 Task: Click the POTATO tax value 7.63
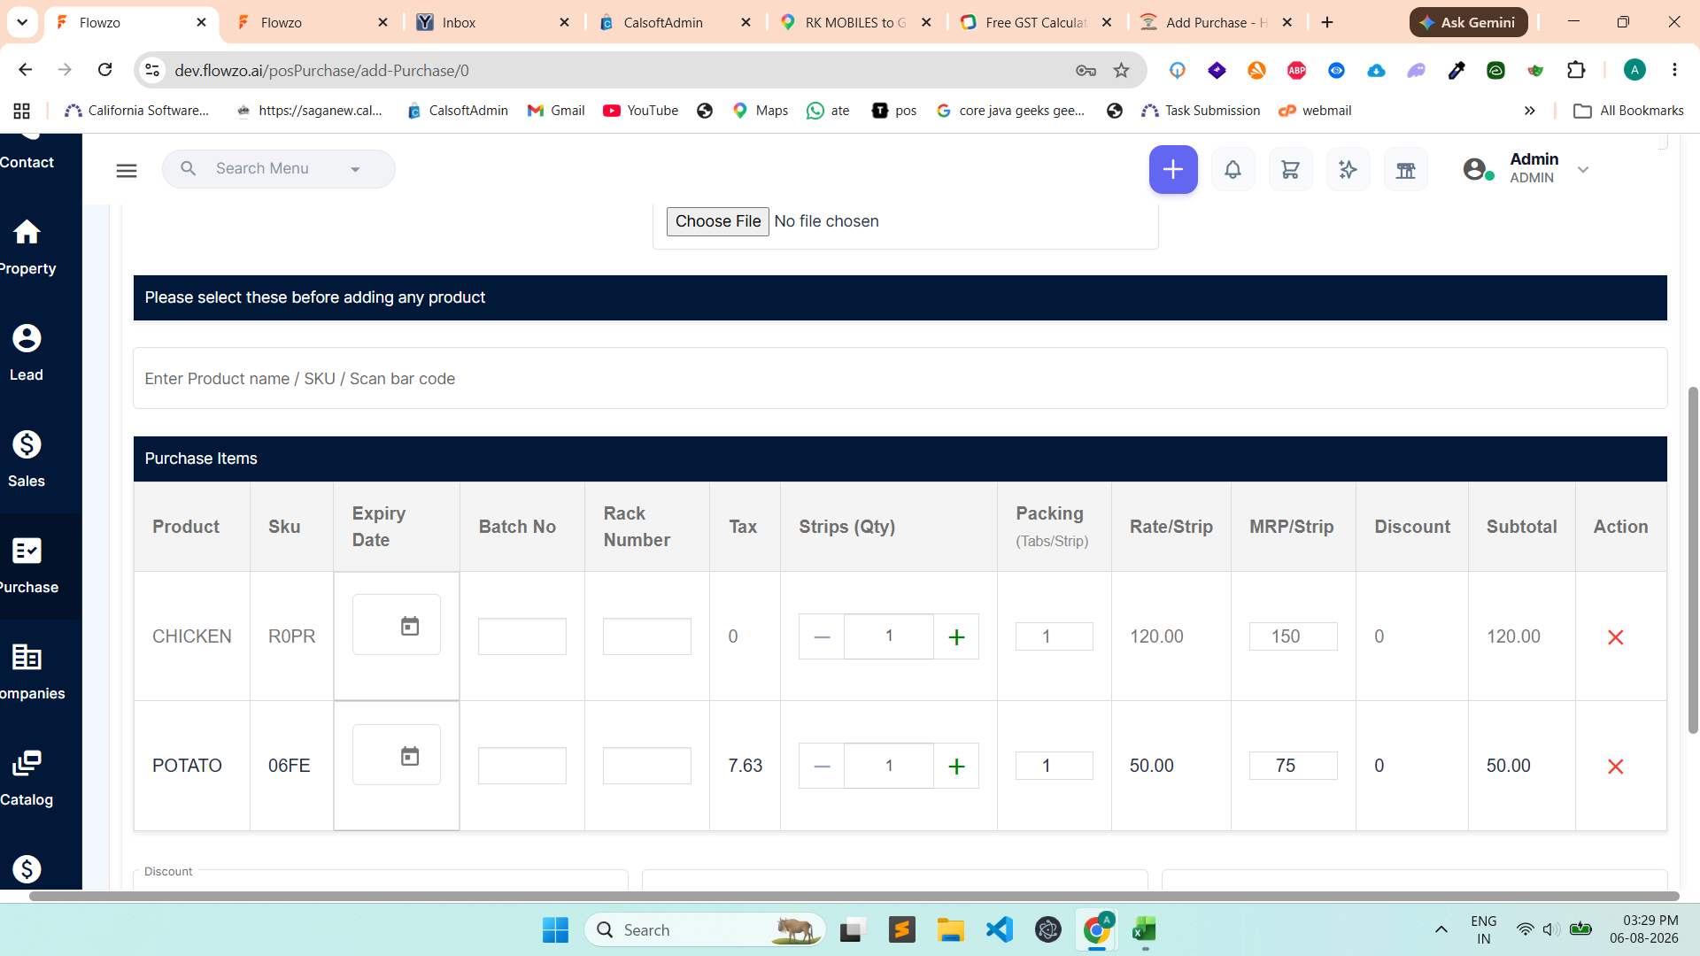[745, 766]
